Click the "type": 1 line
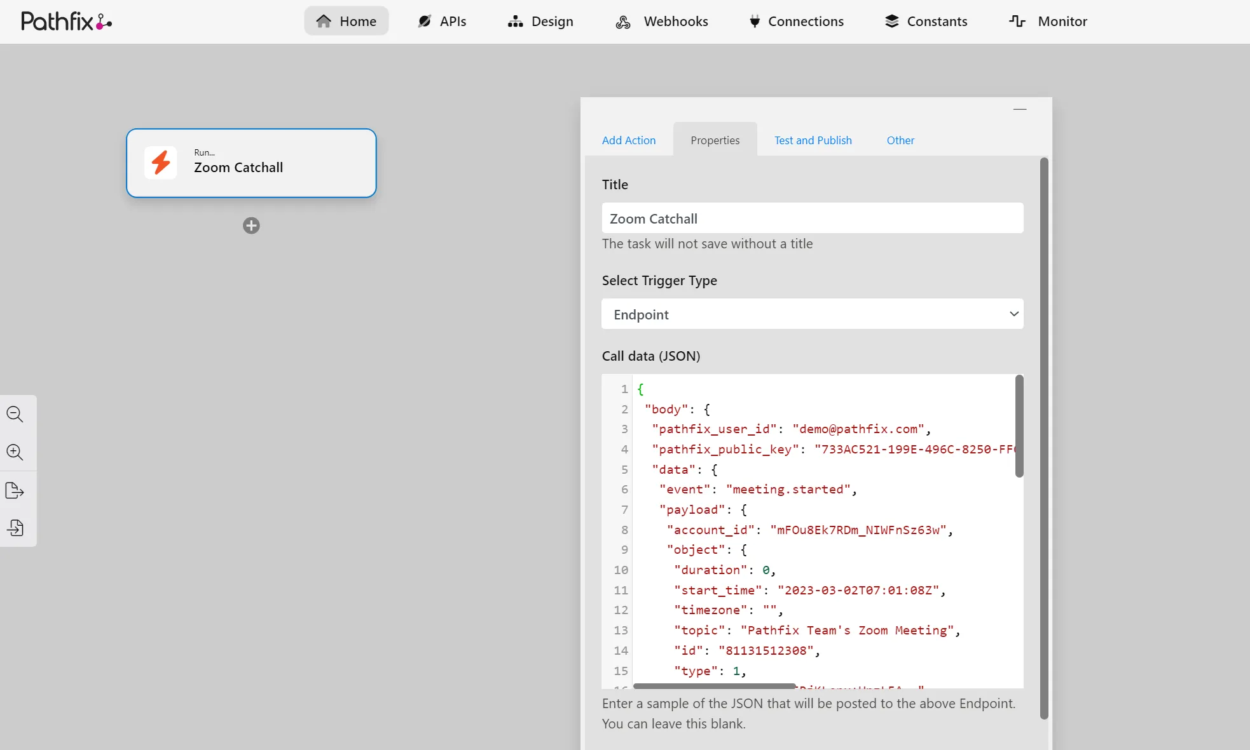The width and height of the screenshot is (1250, 750). [x=710, y=671]
